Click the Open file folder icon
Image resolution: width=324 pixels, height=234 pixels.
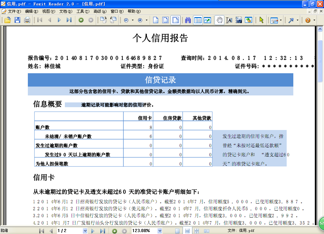(x=7, y=20)
